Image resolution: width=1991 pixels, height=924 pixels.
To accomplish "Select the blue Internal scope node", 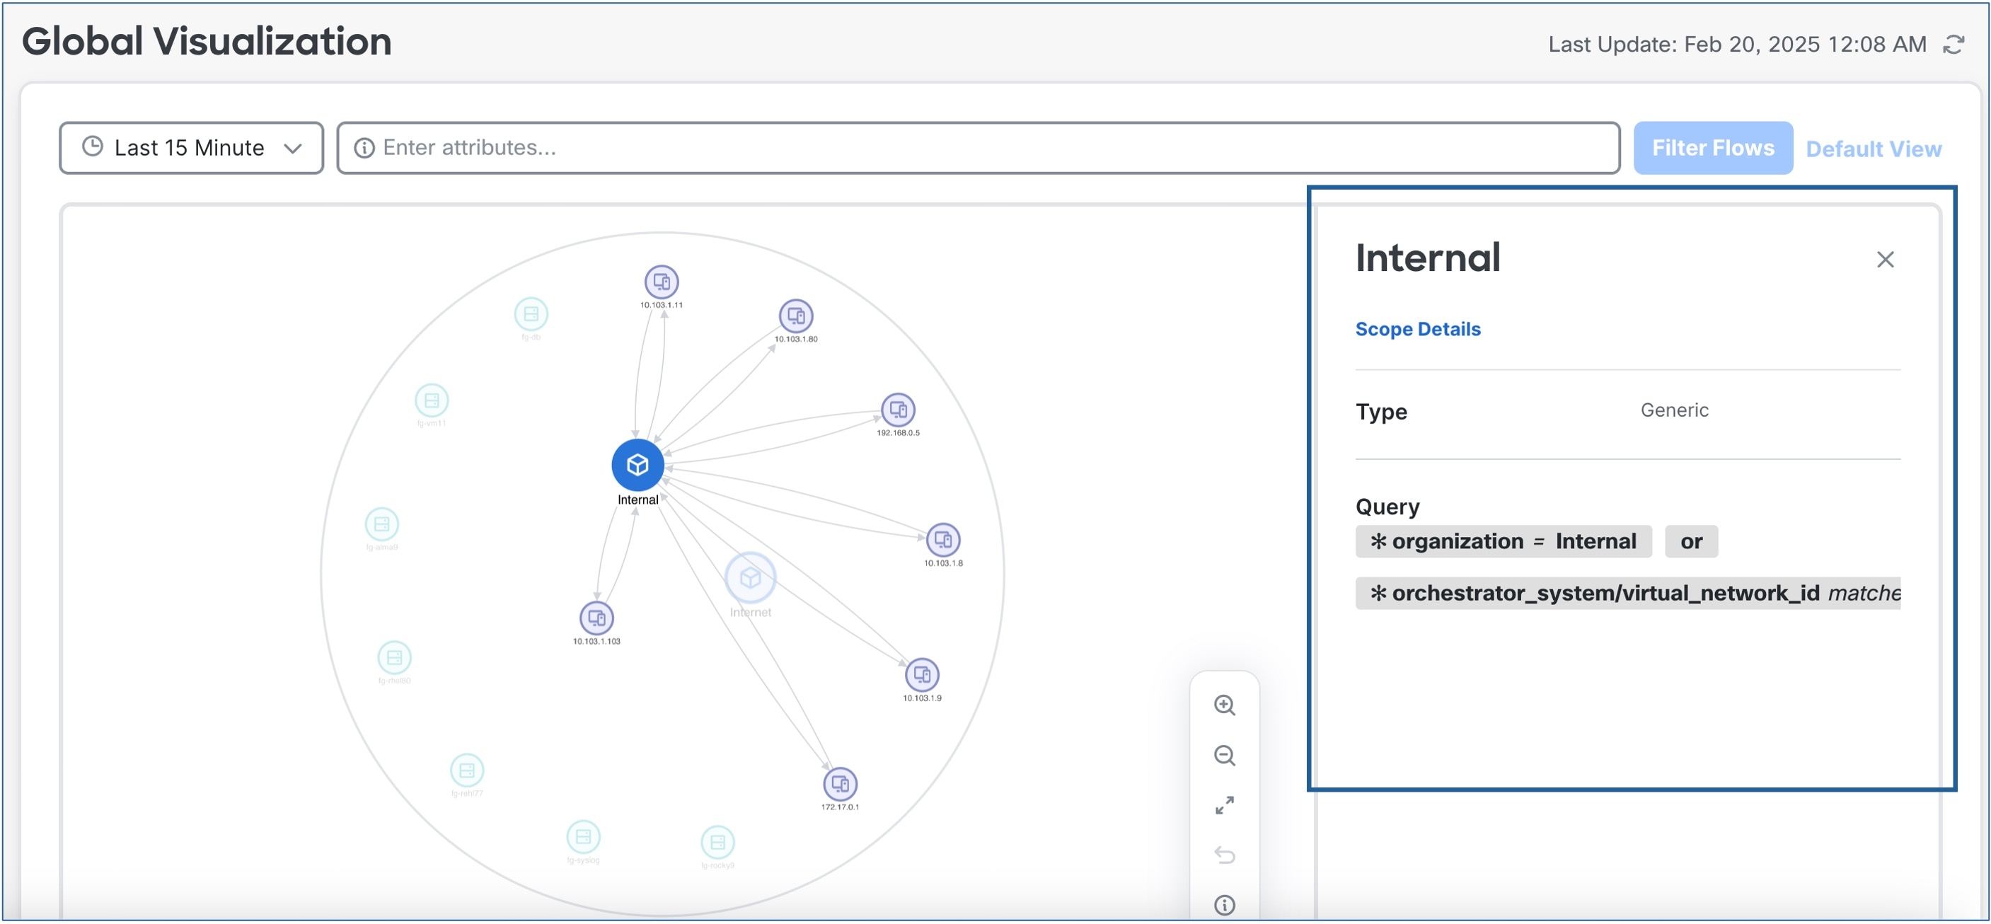I will coord(637,465).
